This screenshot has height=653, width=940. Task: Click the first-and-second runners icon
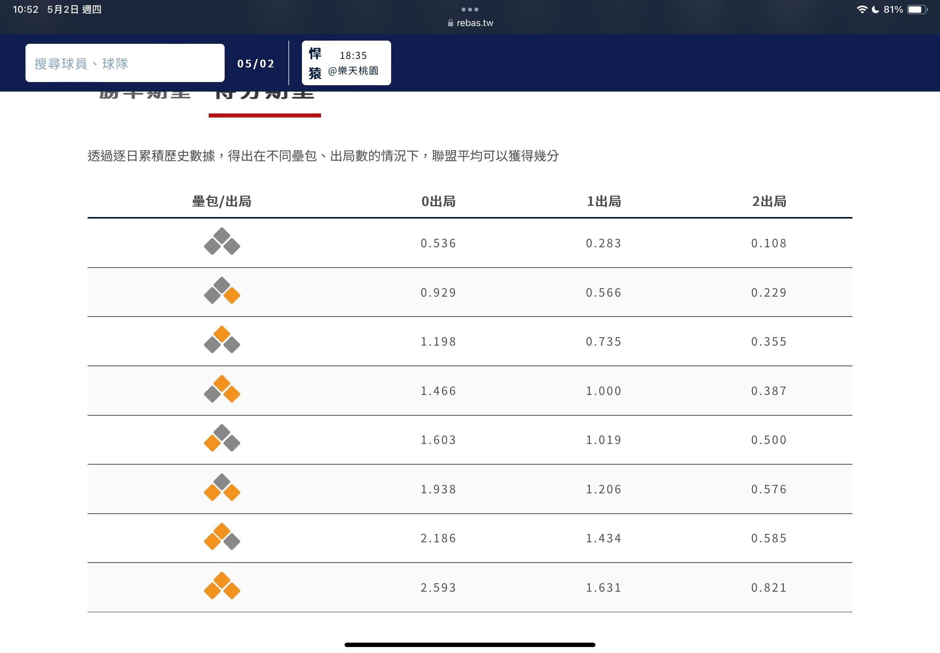(222, 389)
